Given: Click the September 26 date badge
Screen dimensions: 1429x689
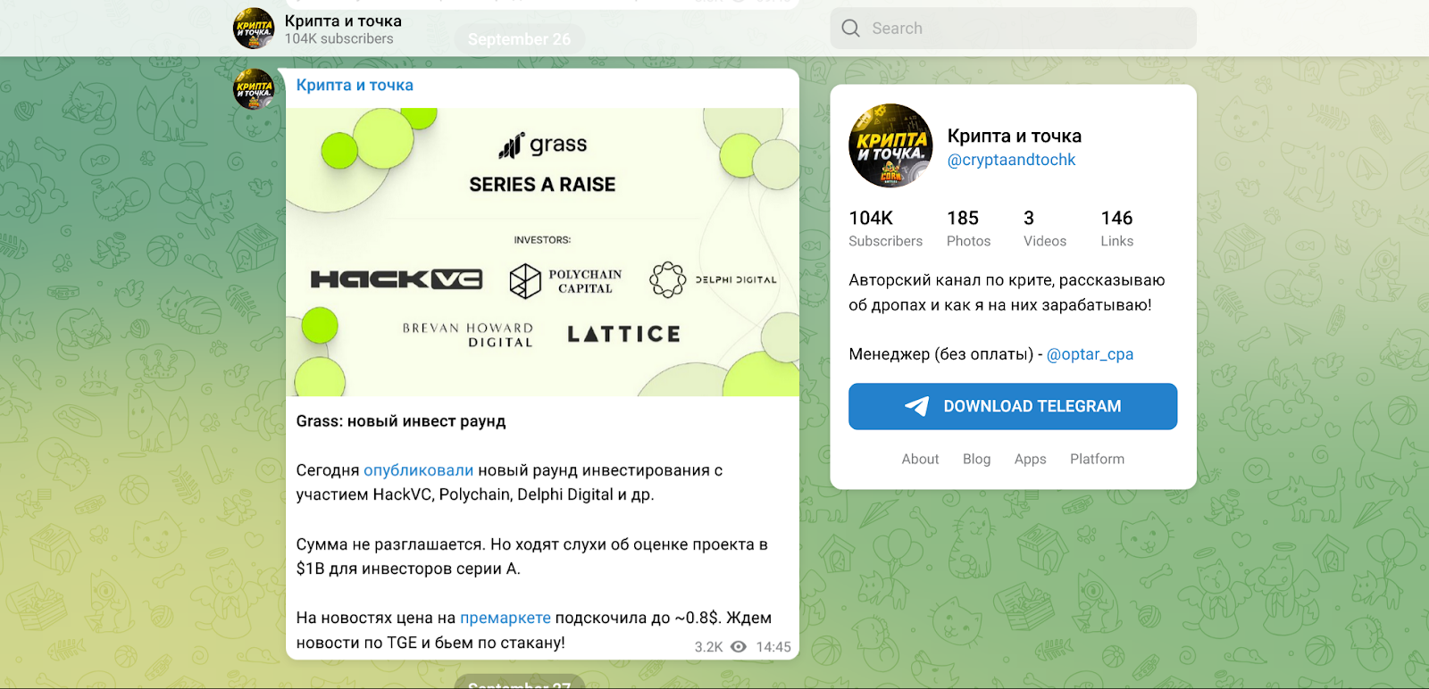Looking at the screenshot, I should (x=519, y=39).
